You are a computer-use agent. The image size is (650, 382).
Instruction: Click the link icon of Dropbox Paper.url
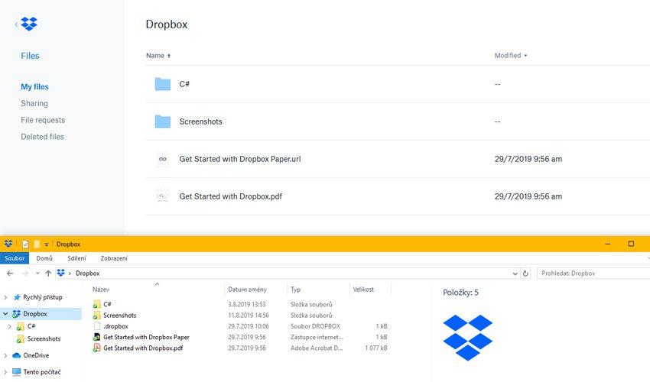[x=162, y=159]
